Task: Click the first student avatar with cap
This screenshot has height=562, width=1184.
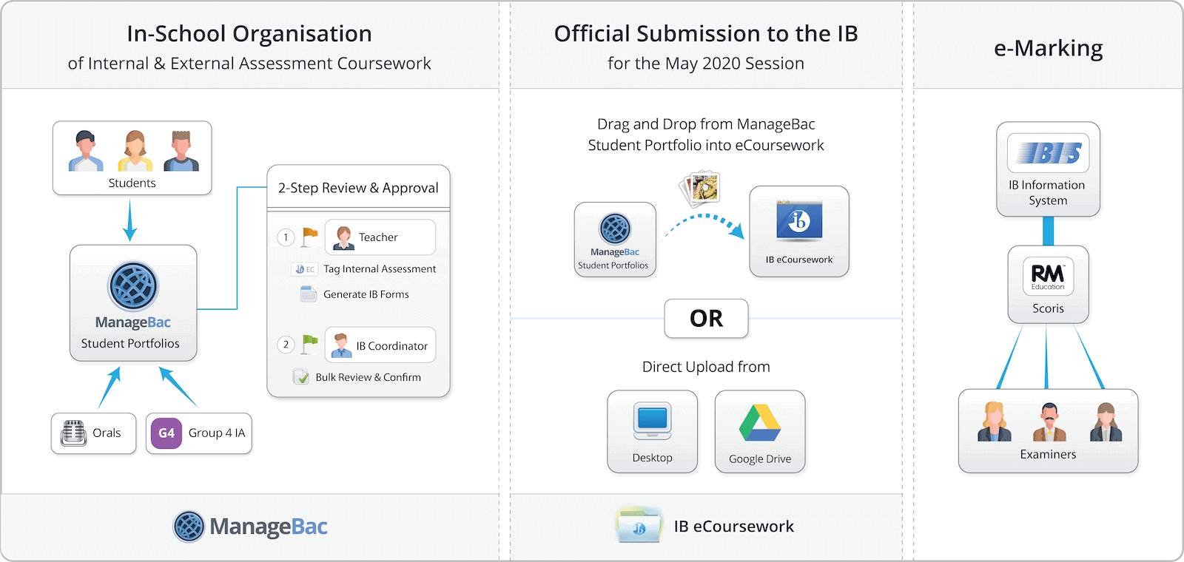Action: pyautogui.click(x=86, y=151)
